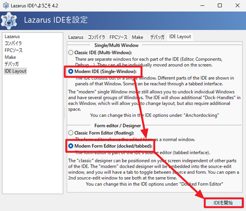The image size is (246, 211).
Task: Choose FPCソース in the left list
Action: coord(13,51)
